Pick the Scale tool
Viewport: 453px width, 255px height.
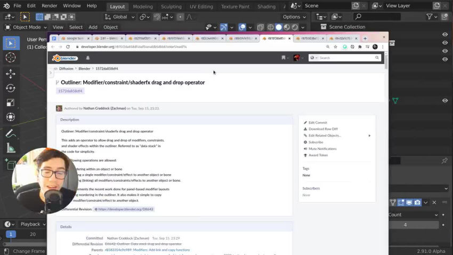pyautogui.click(x=11, y=103)
